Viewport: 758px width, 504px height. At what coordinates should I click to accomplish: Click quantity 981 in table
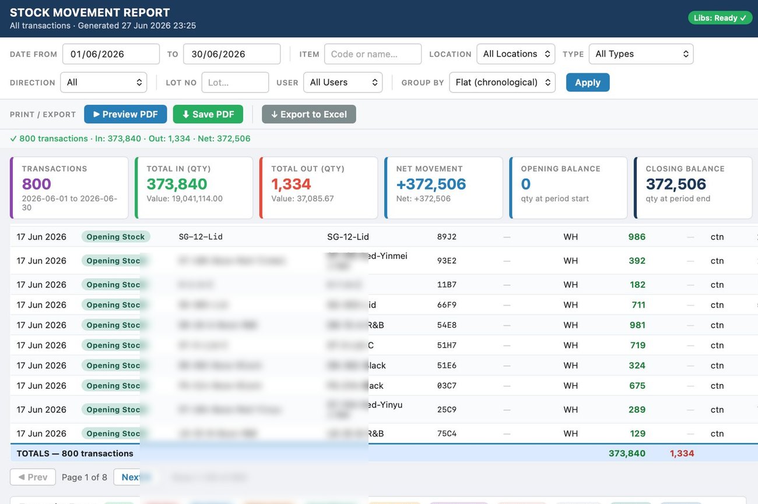click(637, 325)
